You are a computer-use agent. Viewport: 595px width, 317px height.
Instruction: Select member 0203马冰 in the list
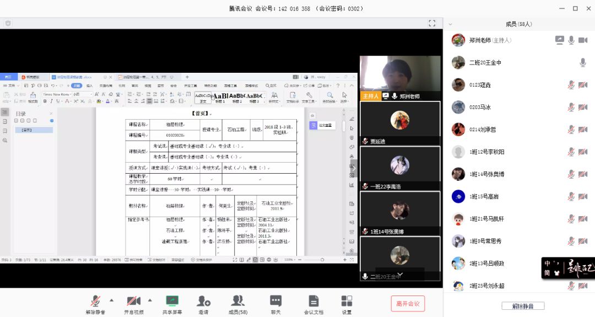point(479,107)
